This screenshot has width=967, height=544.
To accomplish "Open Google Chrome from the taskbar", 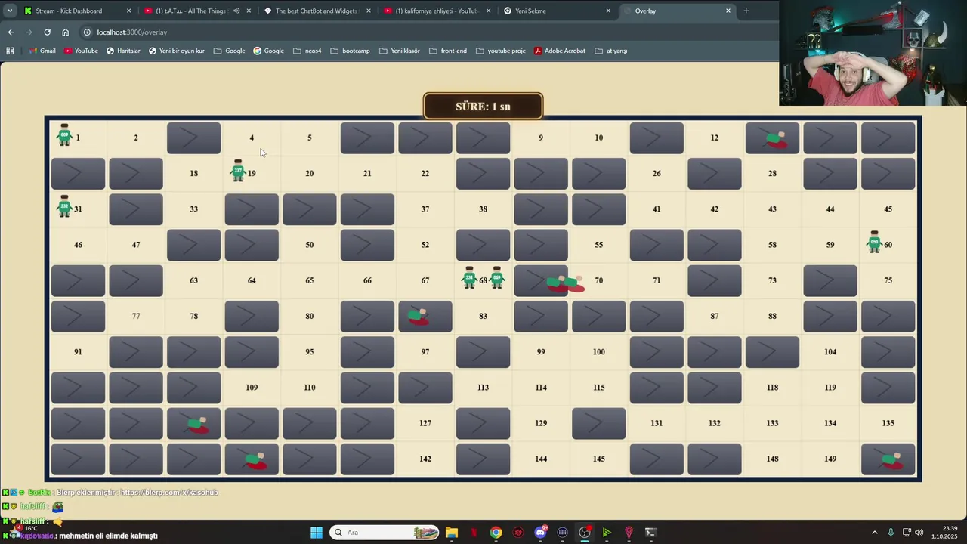I will 496,533.
